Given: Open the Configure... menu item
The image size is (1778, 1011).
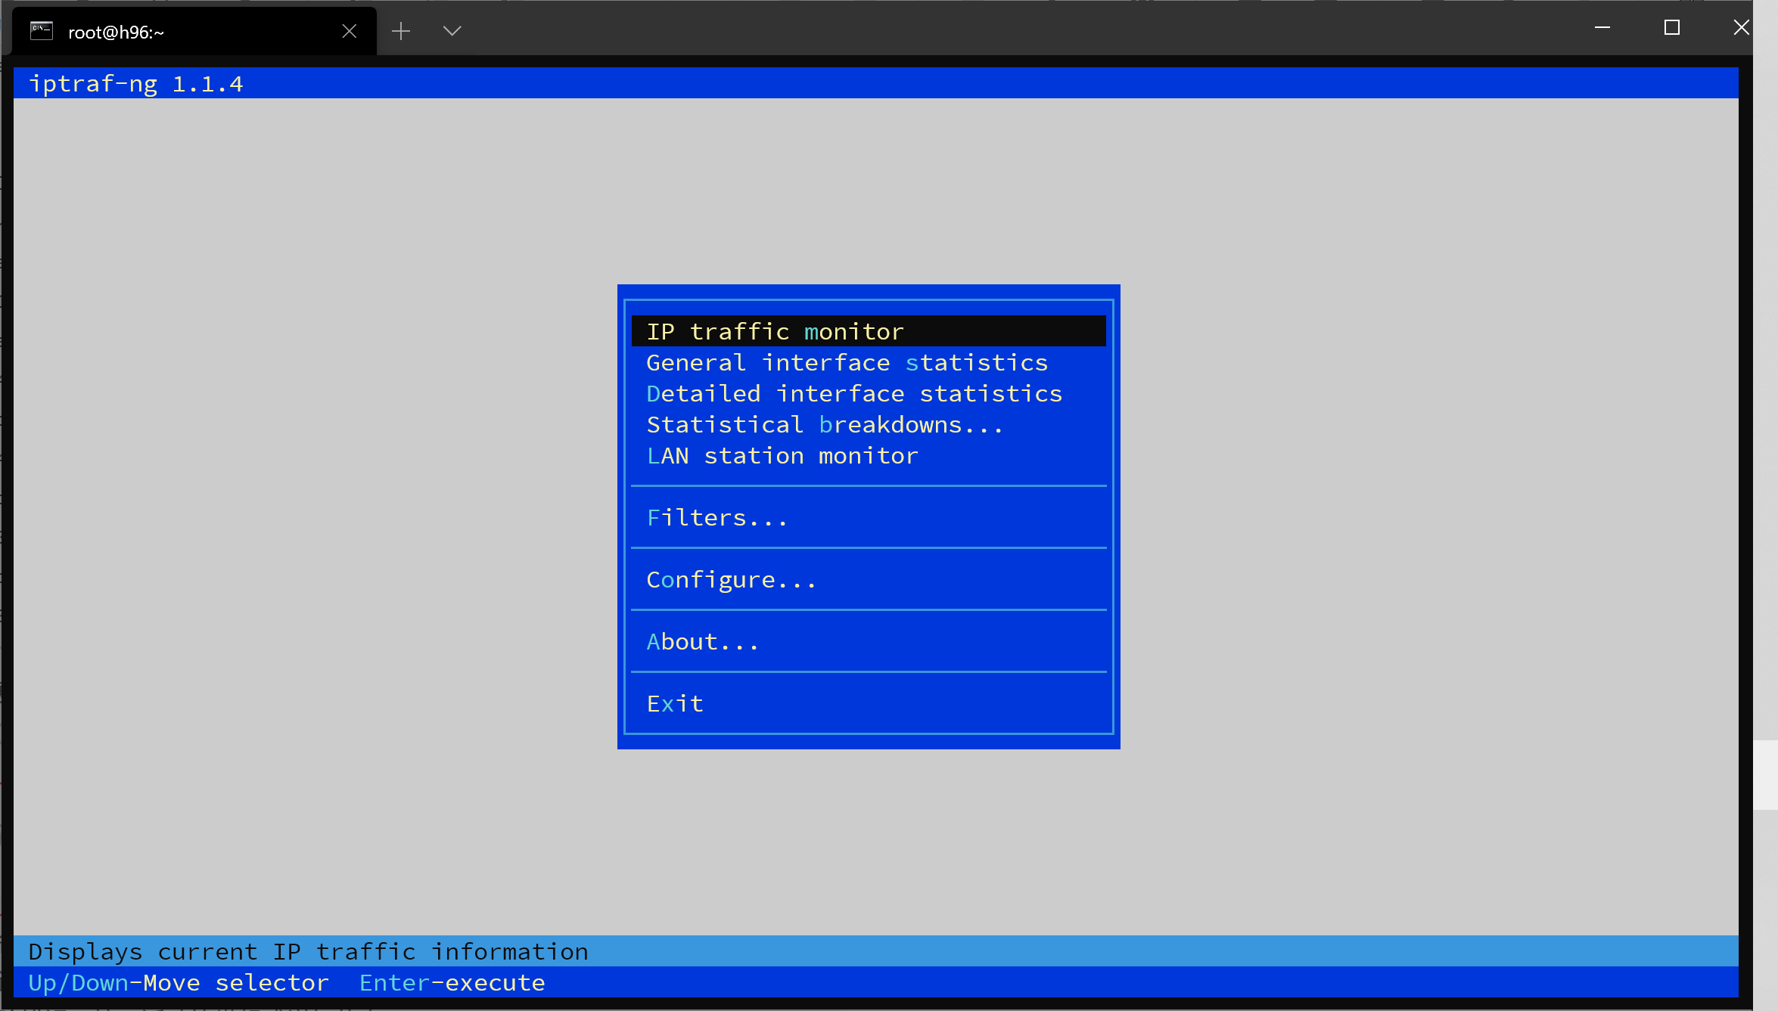Looking at the screenshot, I should pos(731,579).
